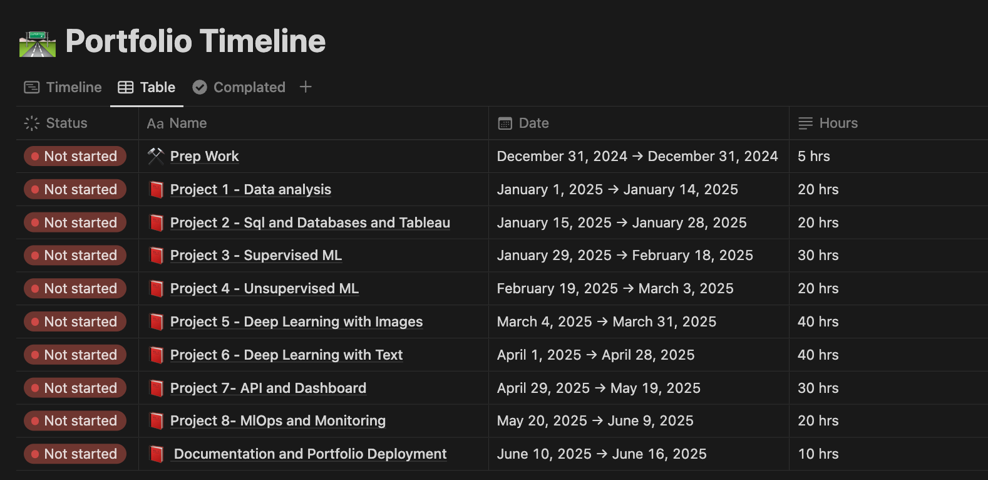Open the Project 3 - Supervised ML page
The width and height of the screenshot is (988, 480).
255,256
